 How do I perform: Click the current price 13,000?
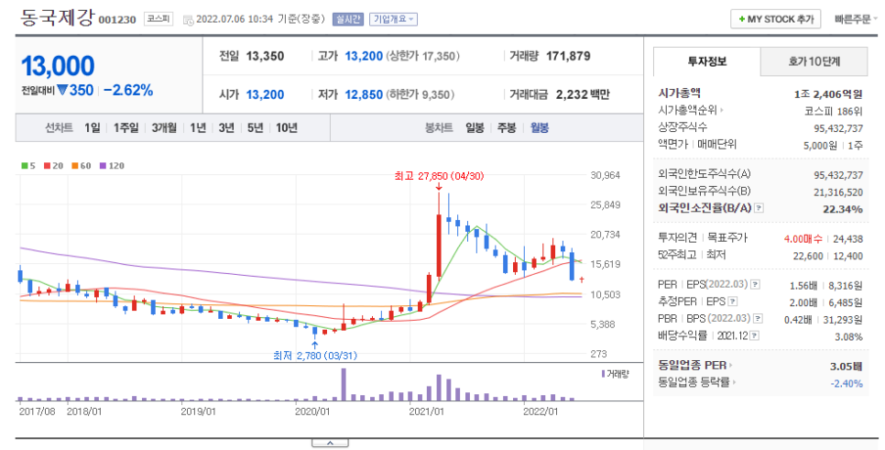click(x=58, y=66)
